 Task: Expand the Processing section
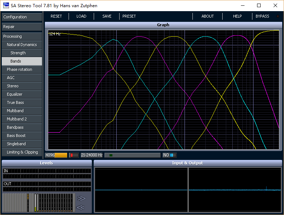coord(22,36)
